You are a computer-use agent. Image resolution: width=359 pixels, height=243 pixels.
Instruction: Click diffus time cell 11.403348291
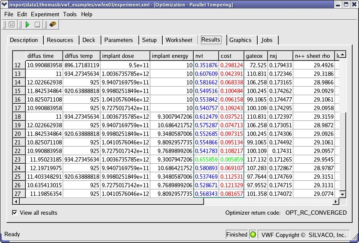coord(44,177)
